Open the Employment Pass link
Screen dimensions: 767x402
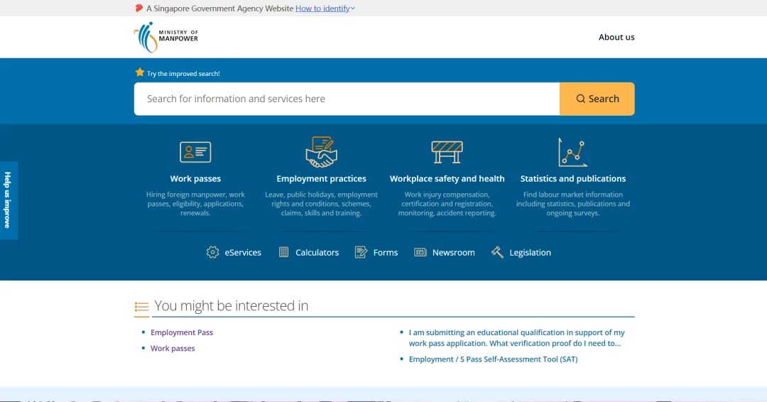tap(182, 332)
